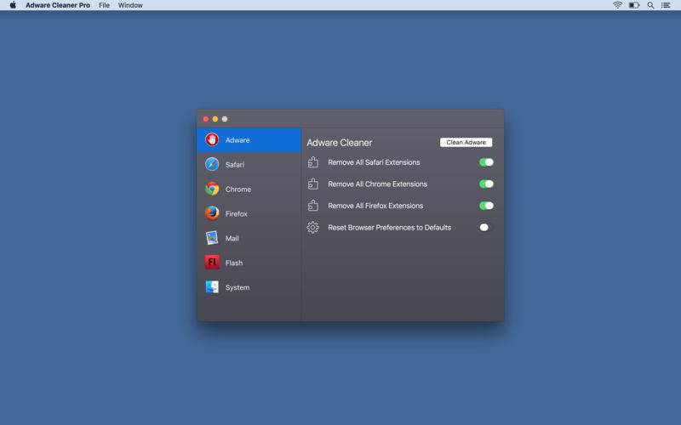The width and height of the screenshot is (681, 425).
Task: Toggle off Remove All Firefox Extensions
Action: click(x=486, y=206)
